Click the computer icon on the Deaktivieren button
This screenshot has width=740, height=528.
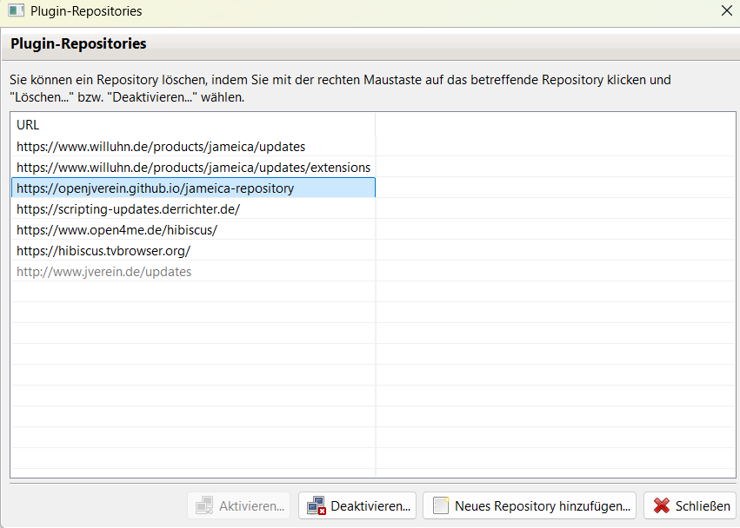(x=317, y=505)
